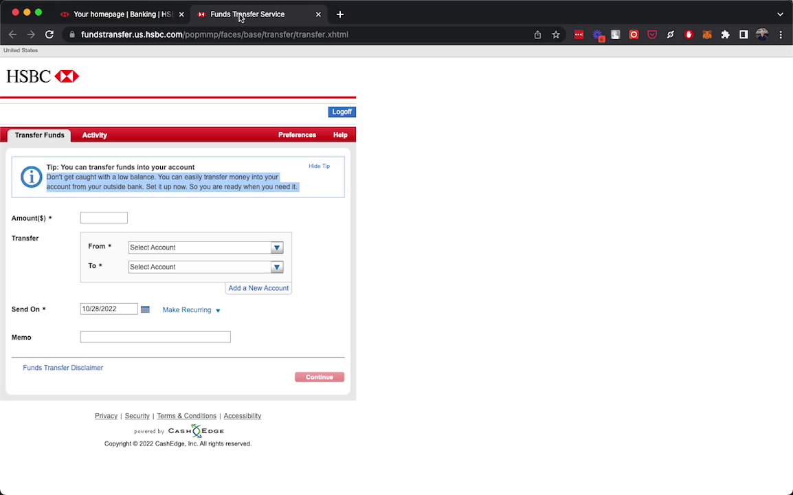Expand the From account dropdown
This screenshot has height=495, width=793.
coord(277,247)
